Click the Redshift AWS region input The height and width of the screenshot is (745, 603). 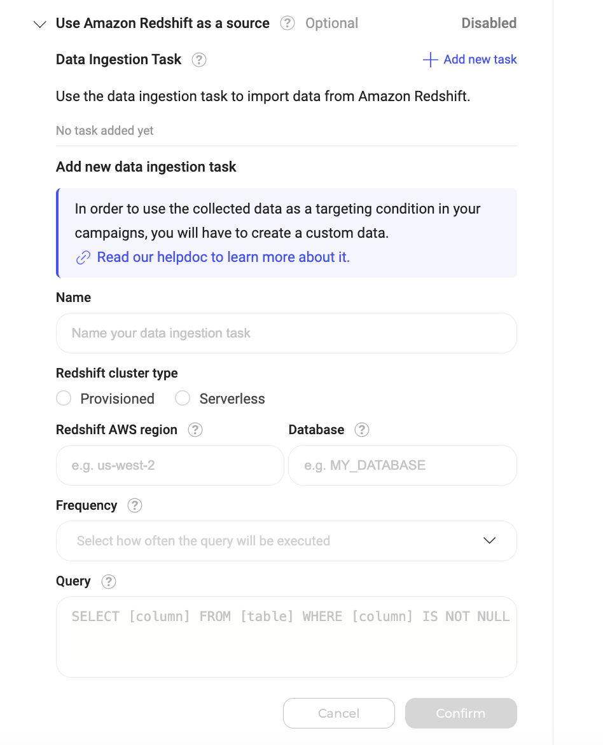point(170,465)
